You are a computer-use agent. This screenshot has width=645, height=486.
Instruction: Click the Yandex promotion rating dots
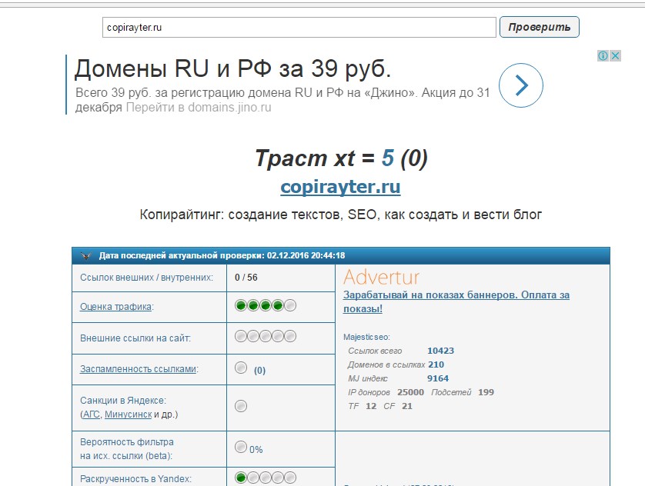[266, 478]
